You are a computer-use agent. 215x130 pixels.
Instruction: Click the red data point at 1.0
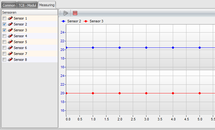pos(93,93)
